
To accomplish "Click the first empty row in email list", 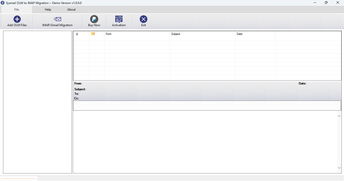I will coord(207,39).
